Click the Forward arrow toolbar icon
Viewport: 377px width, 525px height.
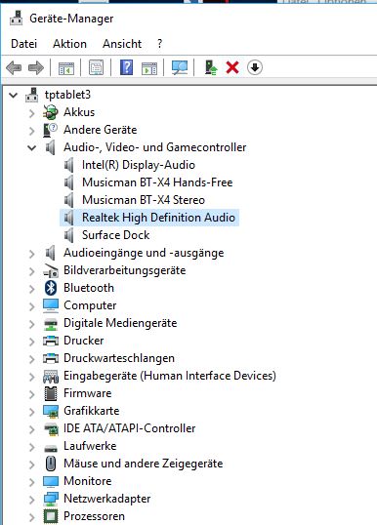[36, 67]
